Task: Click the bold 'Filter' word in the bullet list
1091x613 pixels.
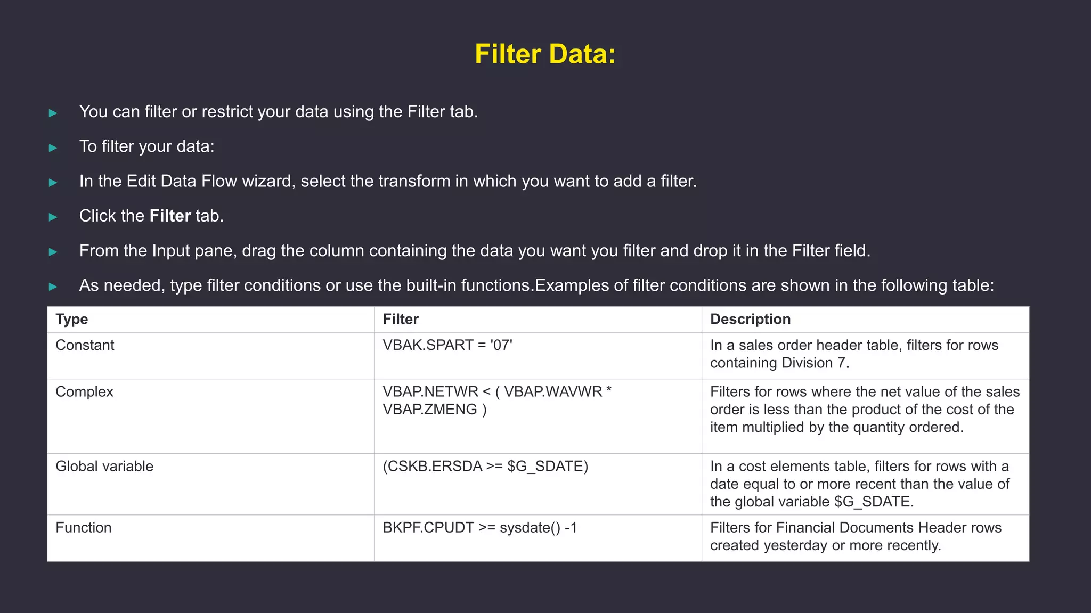Action: click(170, 216)
